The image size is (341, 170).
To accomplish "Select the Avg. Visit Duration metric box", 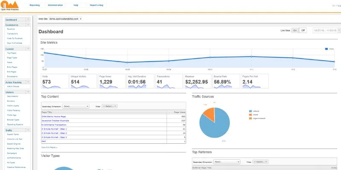I will [x=141, y=81].
